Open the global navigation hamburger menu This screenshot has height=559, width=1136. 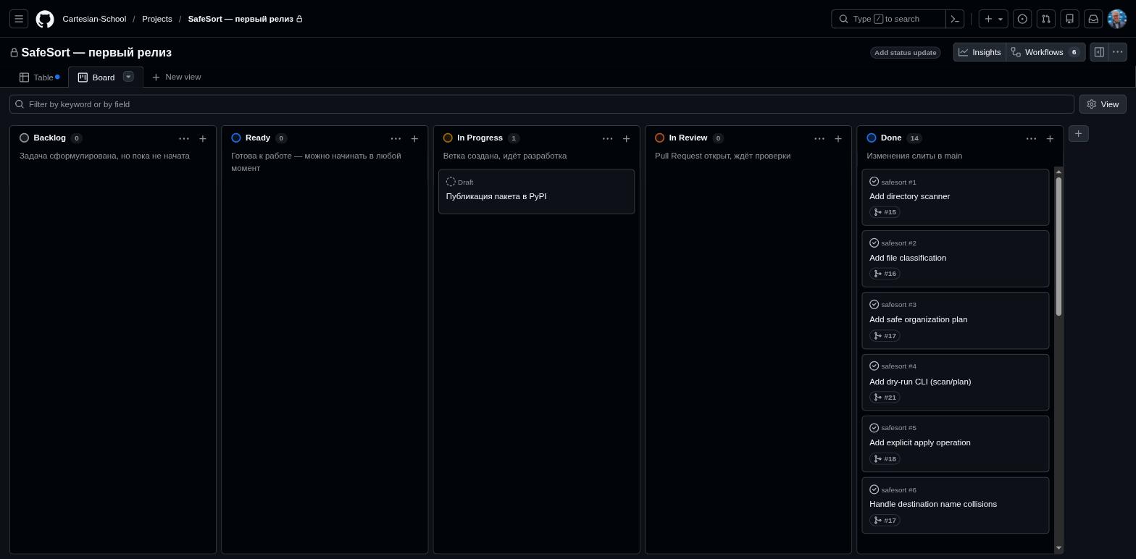[x=19, y=19]
